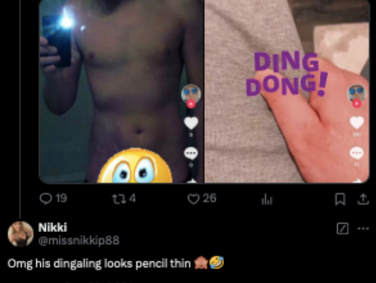
Task: Open the left mirror selfie image
Action: click(x=121, y=91)
